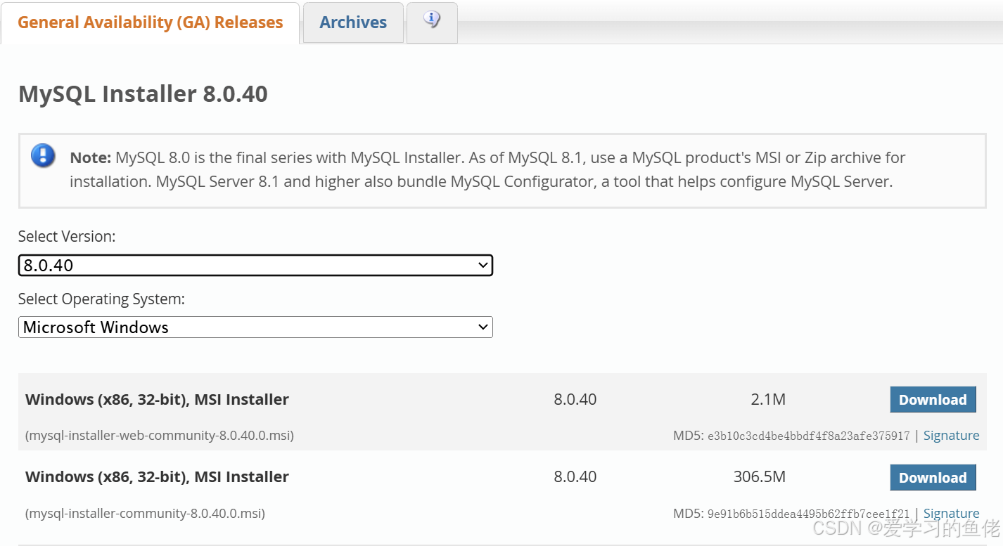This screenshot has height=546, width=1003.
Task: Open Signature link for 306.5M installer
Action: [x=951, y=514]
